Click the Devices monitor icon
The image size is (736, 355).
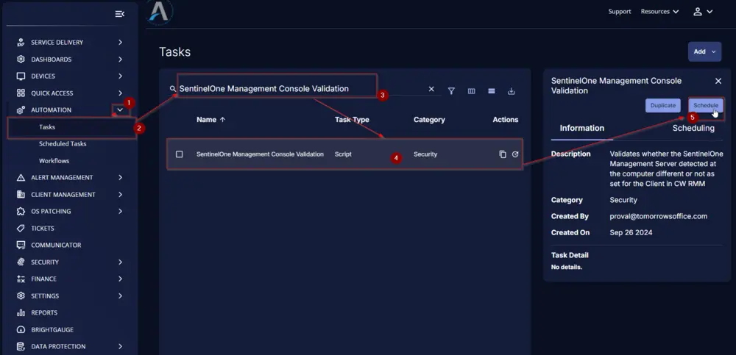pos(21,76)
